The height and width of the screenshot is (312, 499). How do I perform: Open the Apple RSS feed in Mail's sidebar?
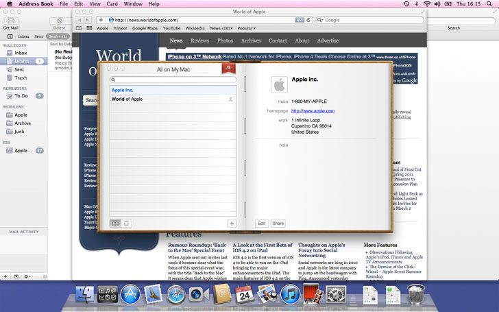23,151
